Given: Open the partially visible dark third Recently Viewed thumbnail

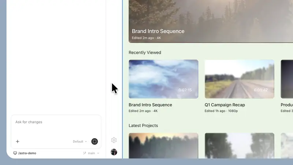Looking at the screenshot, I should 287,79.
